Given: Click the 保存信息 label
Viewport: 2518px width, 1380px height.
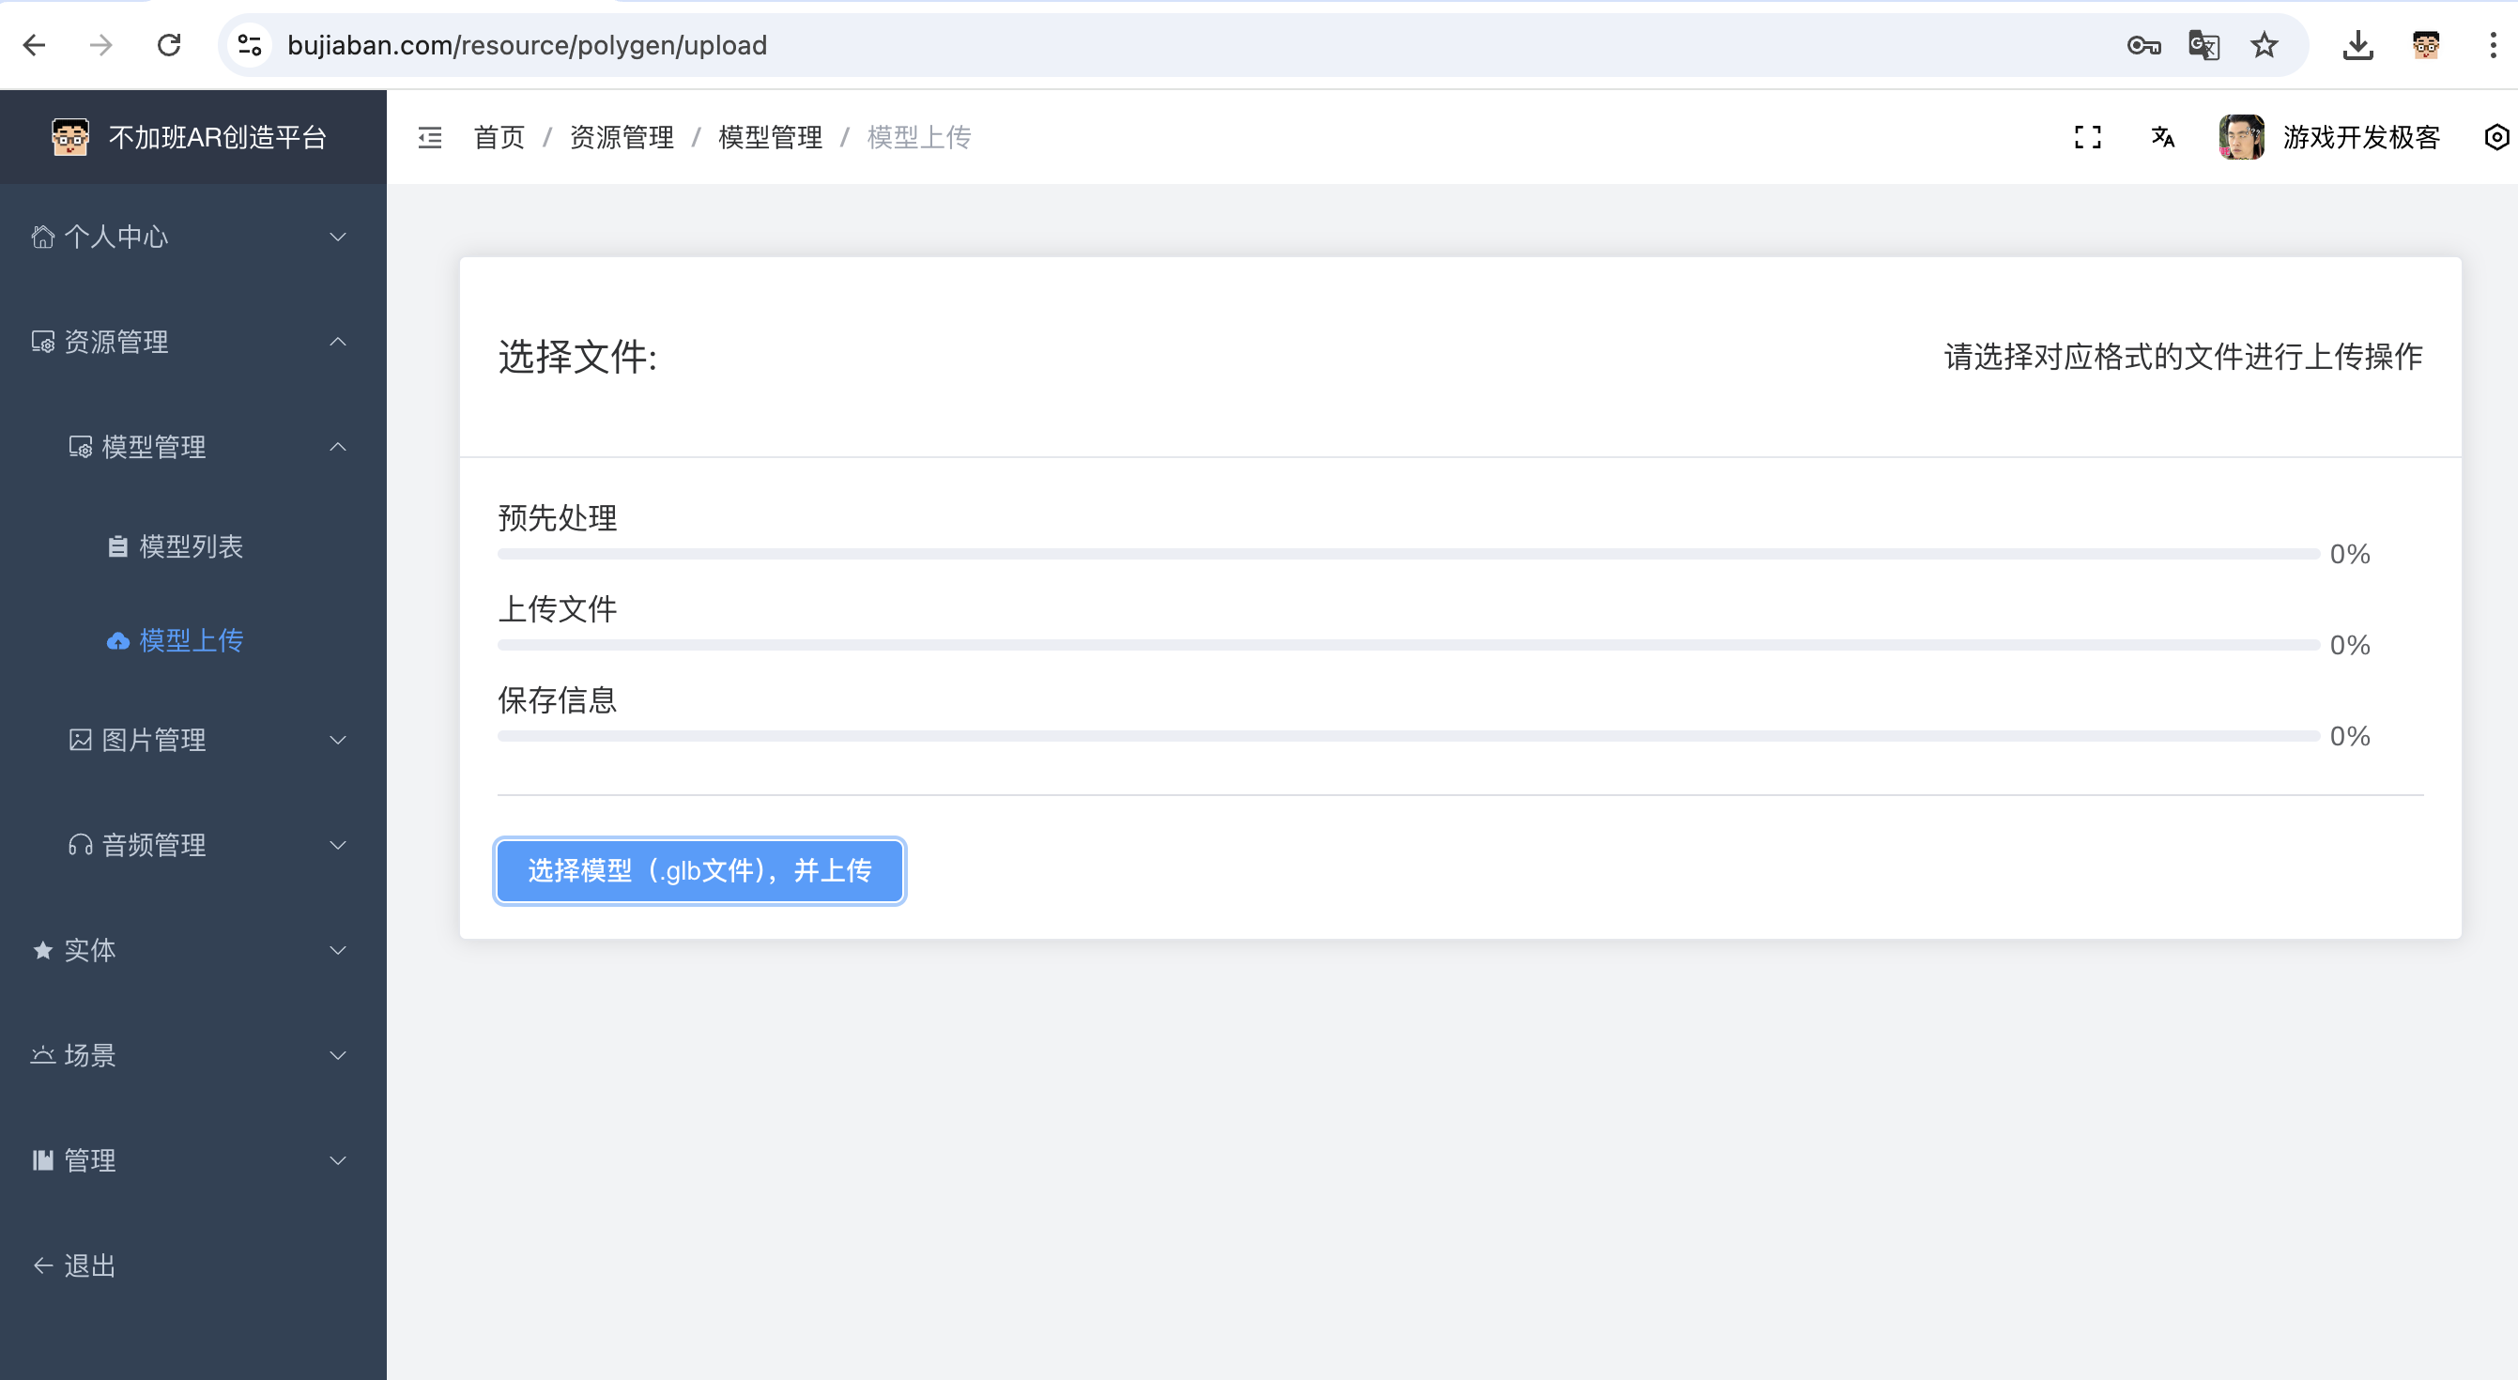Looking at the screenshot, I should click(x=557, y=699).
